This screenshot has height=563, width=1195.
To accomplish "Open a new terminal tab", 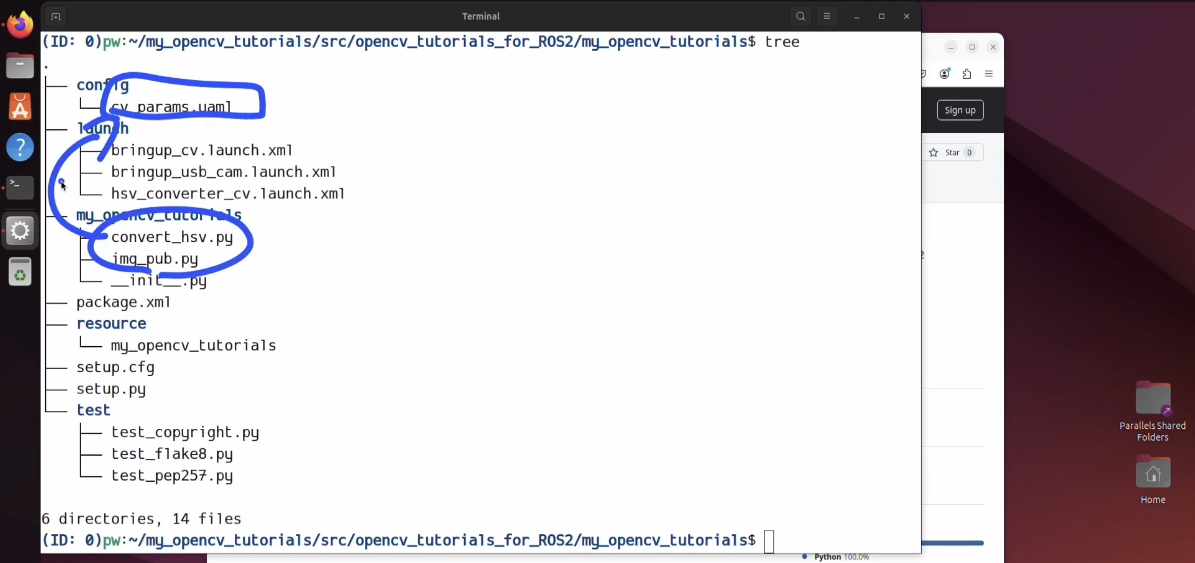I will coord(56,17).
